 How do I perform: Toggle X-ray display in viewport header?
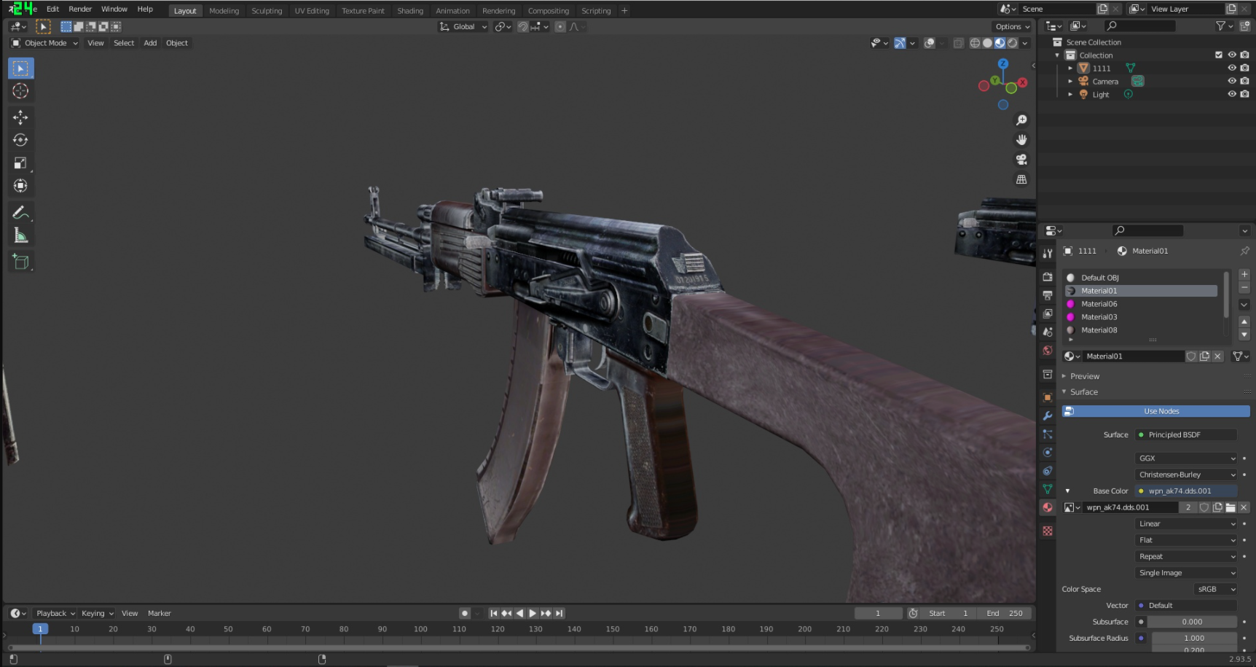959,43
